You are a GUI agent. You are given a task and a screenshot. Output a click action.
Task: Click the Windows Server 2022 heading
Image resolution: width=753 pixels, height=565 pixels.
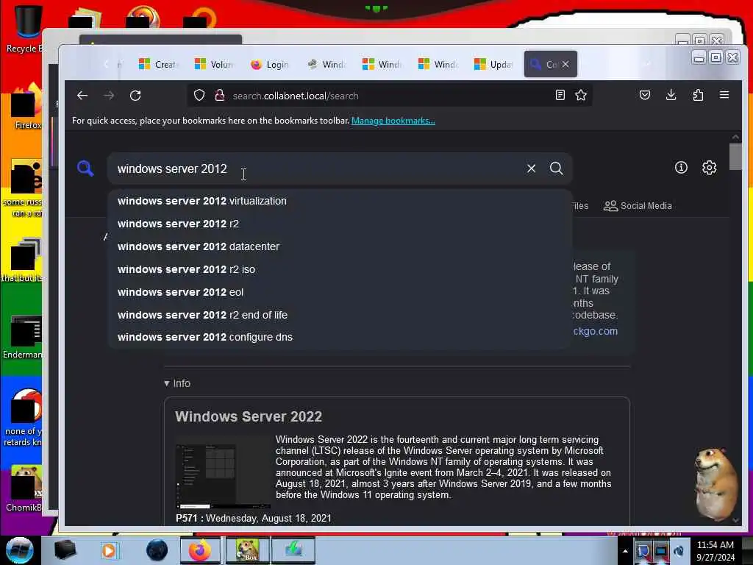point(249,416)
